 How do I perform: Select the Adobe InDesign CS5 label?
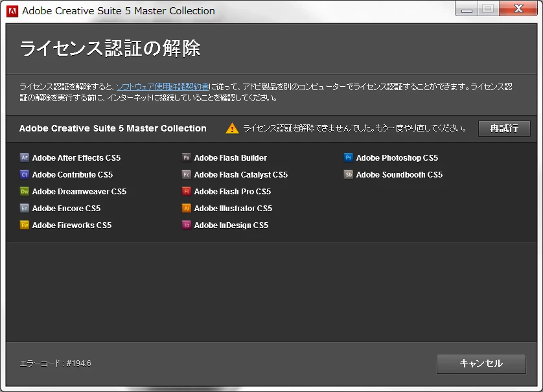click(231, 225)
